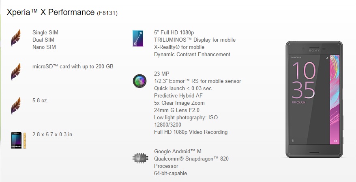
Task: Click the Xperia™ X Performance heading
Action: tap(51, 13)
